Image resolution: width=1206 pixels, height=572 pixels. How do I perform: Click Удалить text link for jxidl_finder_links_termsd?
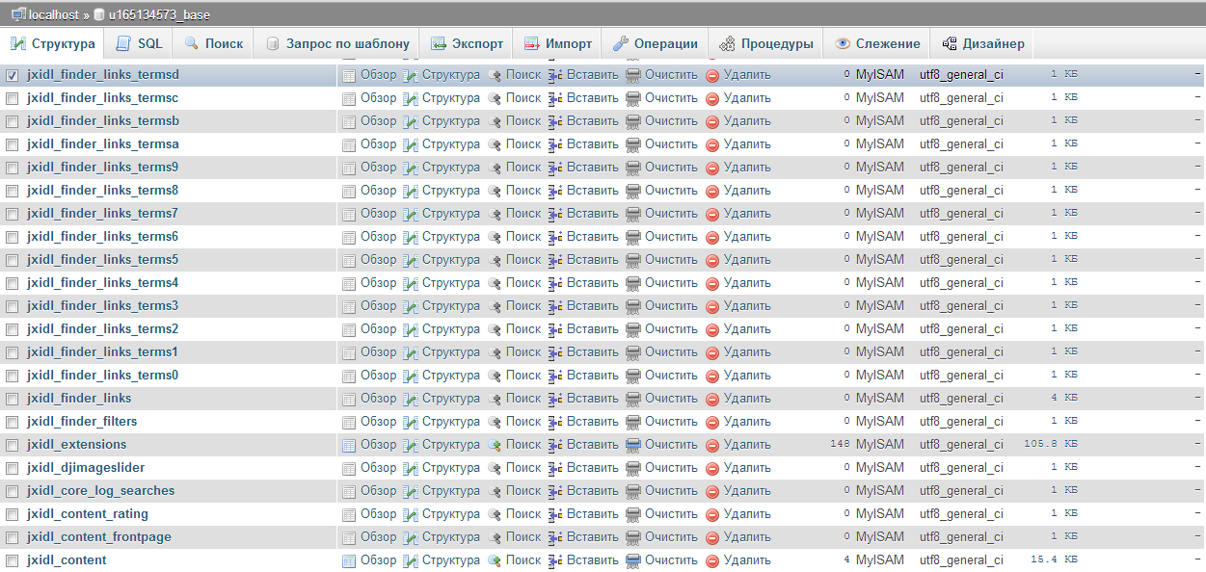tap(747, 75)
